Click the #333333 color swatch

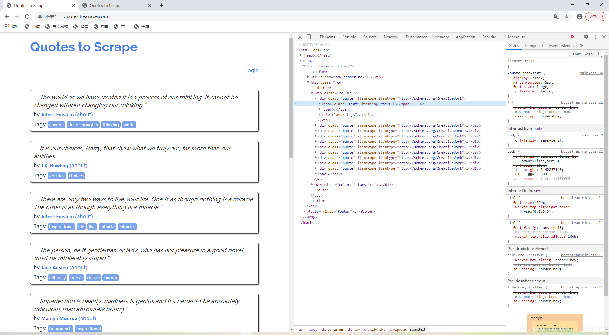[x=530, y=174]
